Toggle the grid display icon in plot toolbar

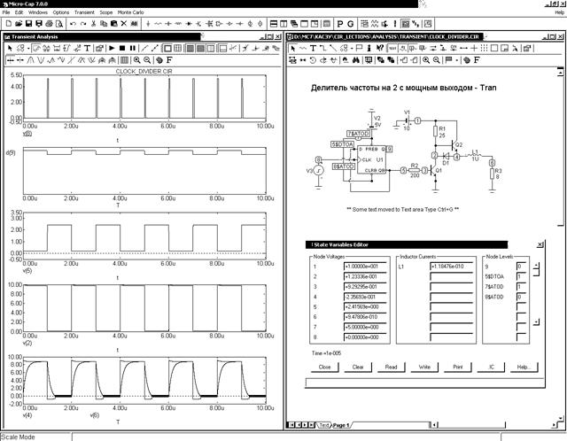[x=177, y=48]
